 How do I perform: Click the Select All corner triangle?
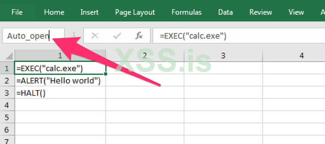(9, 55)
